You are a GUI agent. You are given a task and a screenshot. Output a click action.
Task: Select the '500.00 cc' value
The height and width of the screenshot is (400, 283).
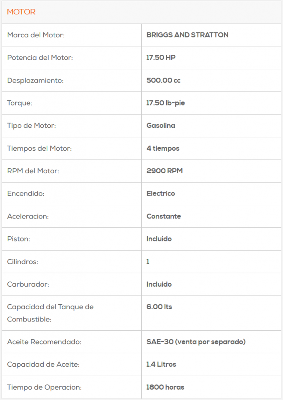(164, 80)
